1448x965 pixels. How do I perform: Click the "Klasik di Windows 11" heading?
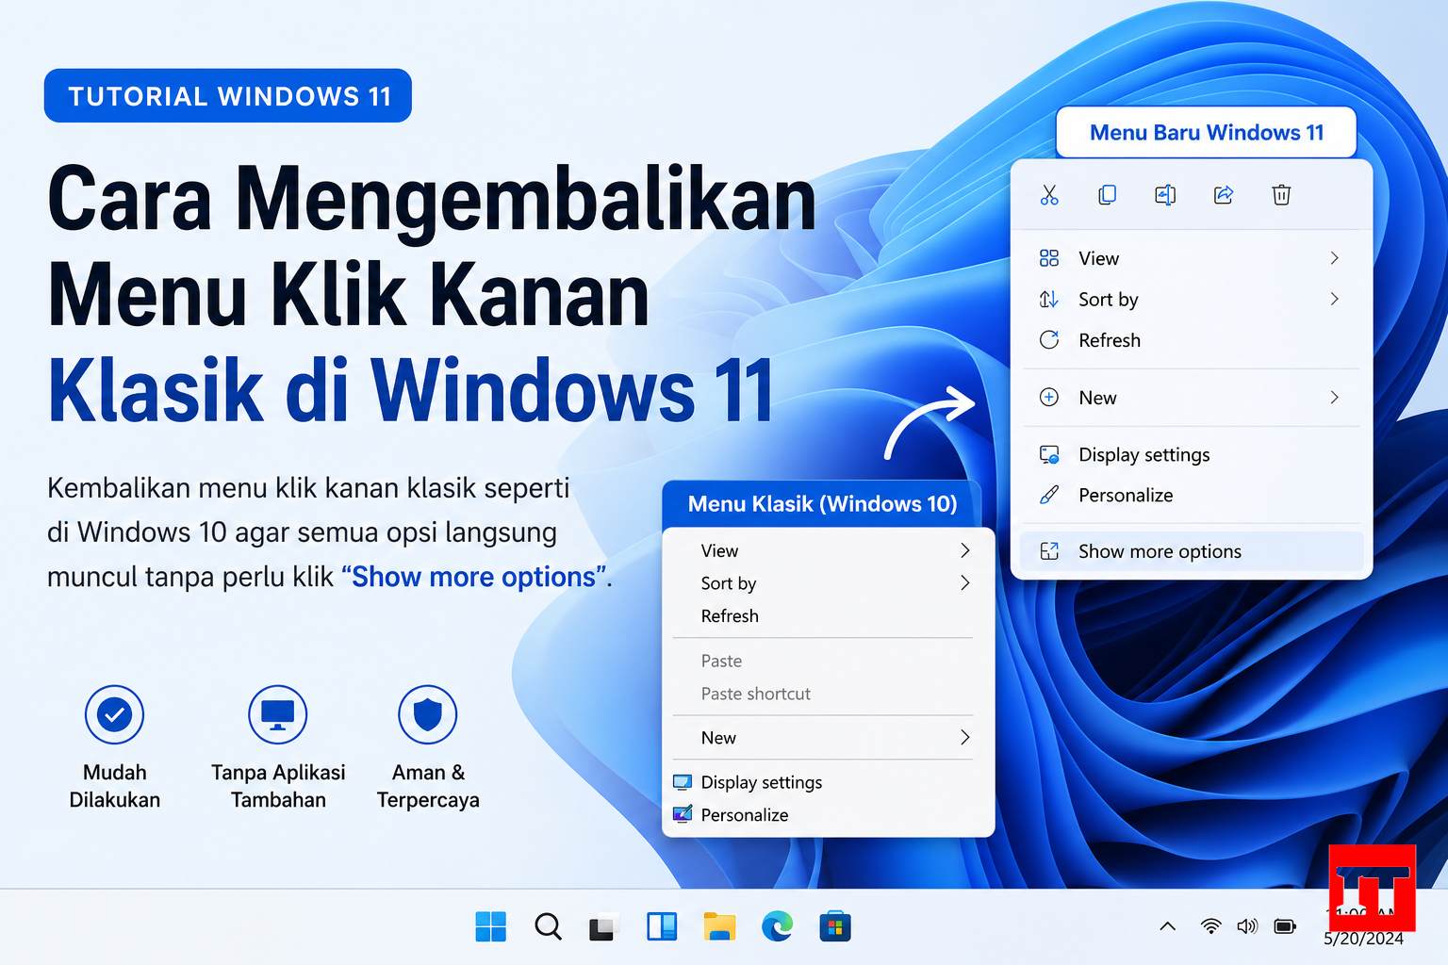click(x=411, y=390)
